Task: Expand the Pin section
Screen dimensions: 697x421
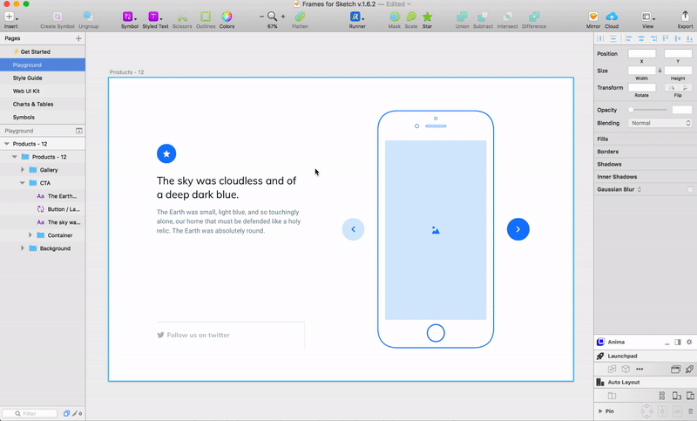Action: [x=600, y=411]
